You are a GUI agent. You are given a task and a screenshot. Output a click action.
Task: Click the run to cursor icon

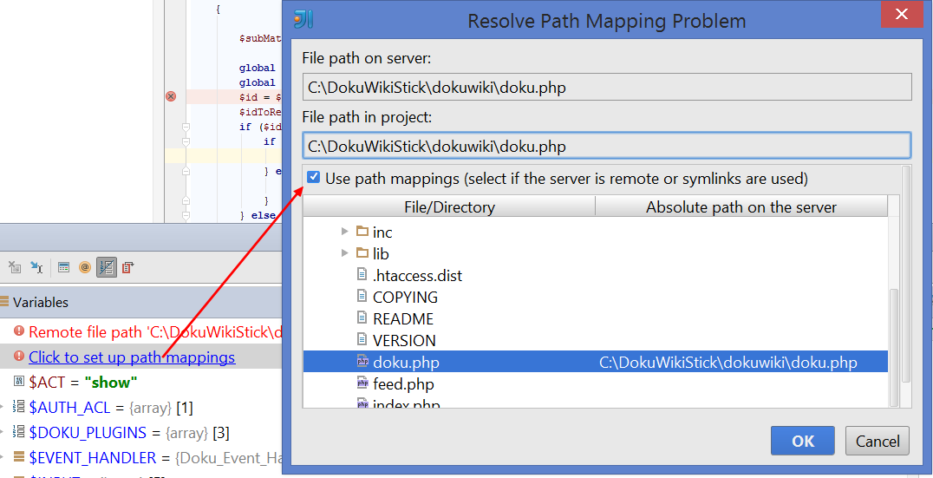click(37, 267)
